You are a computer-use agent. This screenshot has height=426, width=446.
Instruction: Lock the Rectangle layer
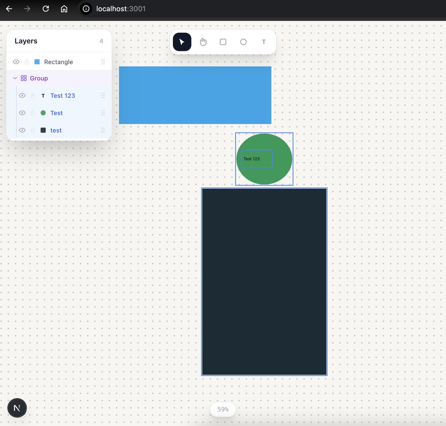coord(27,62)
